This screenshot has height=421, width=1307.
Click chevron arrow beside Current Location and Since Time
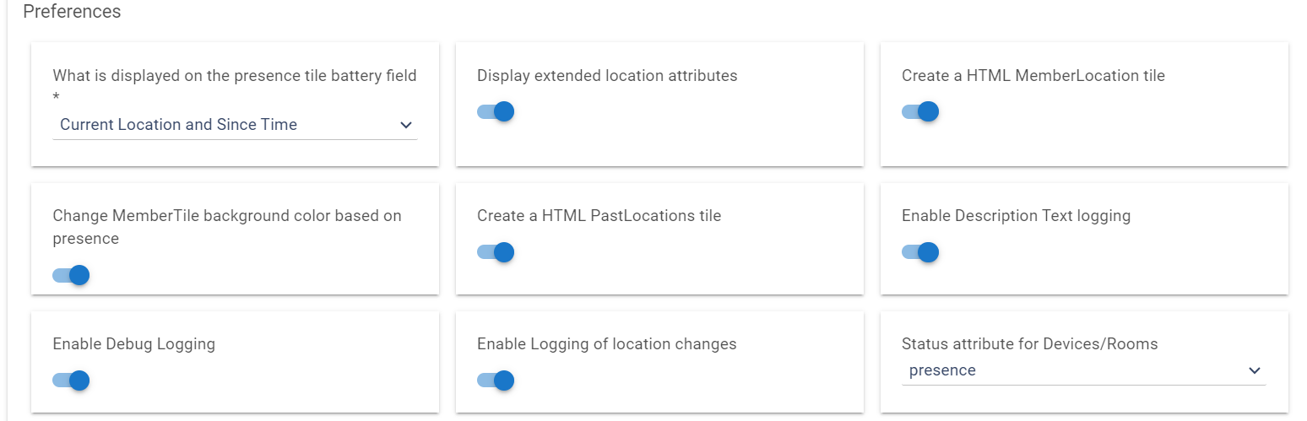[x=406, y=125]
